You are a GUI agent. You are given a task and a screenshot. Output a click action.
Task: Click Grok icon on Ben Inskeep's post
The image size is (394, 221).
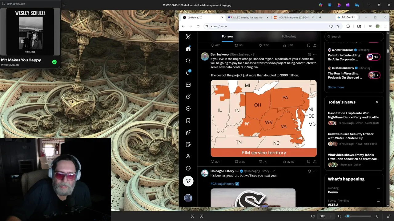coord(309,55)
